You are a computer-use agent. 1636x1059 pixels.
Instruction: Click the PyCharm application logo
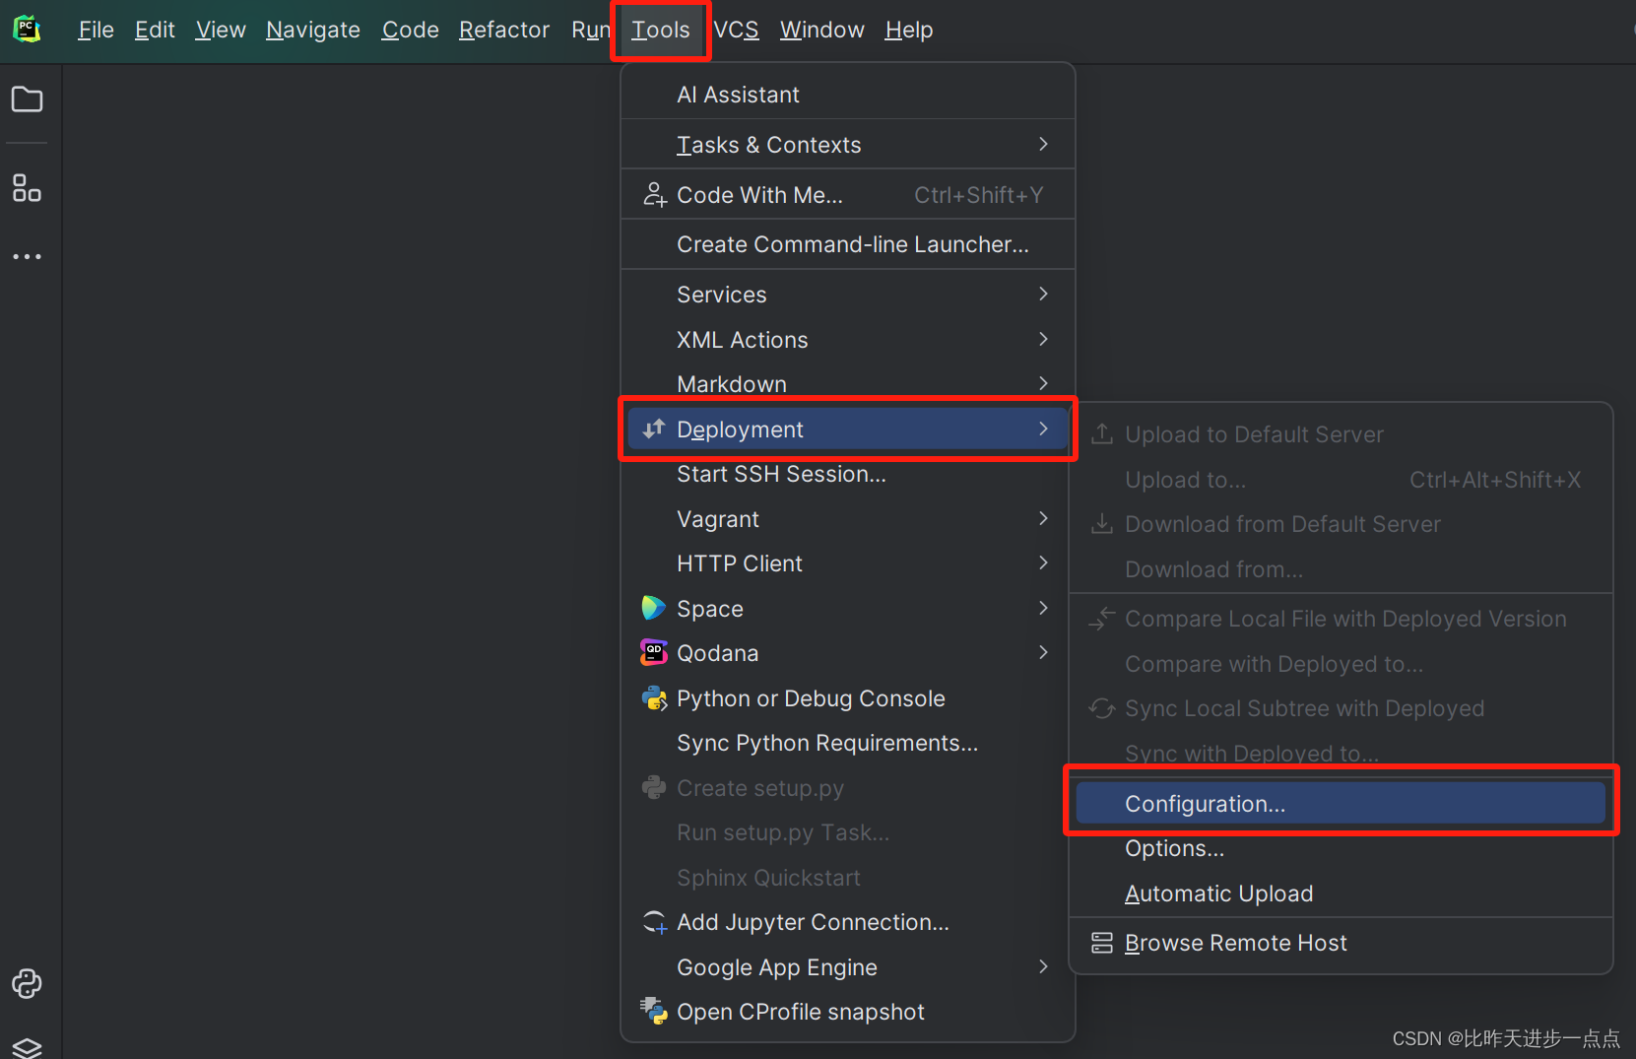point(27,29)
